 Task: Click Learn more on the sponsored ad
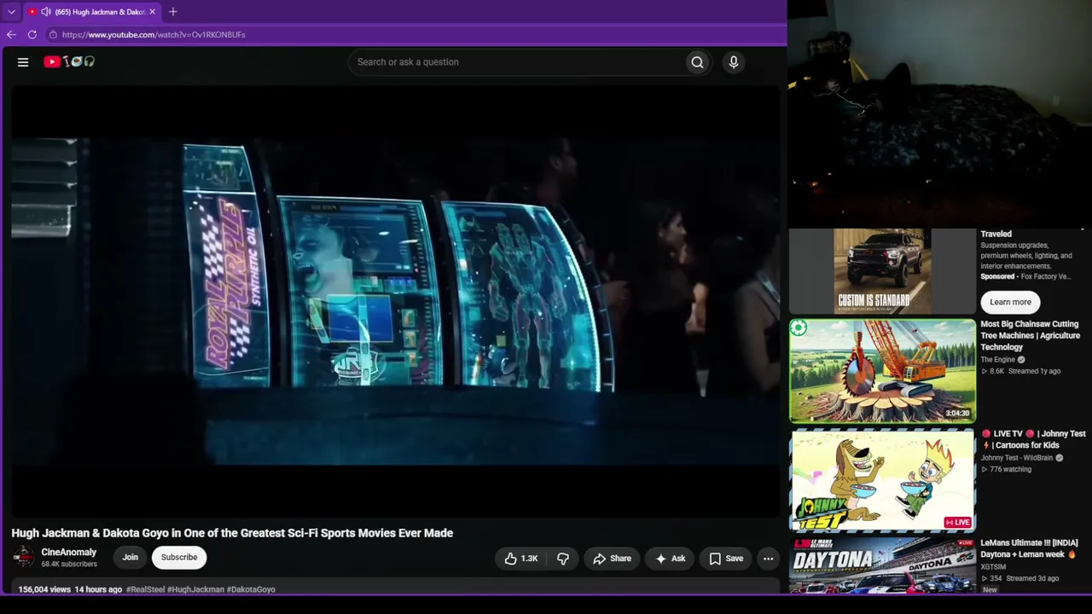coord(1010,302)
